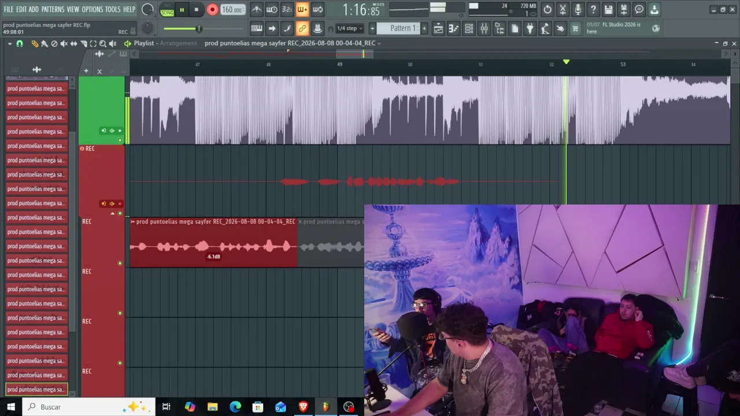Select the playlist Mute tool
740x416 pixels.
coord(64,44)
